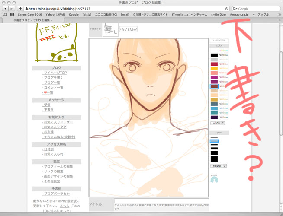Open the round pen shape dropdown
The width and height of the screenshot is (283, 216).
tap(219, 166)
